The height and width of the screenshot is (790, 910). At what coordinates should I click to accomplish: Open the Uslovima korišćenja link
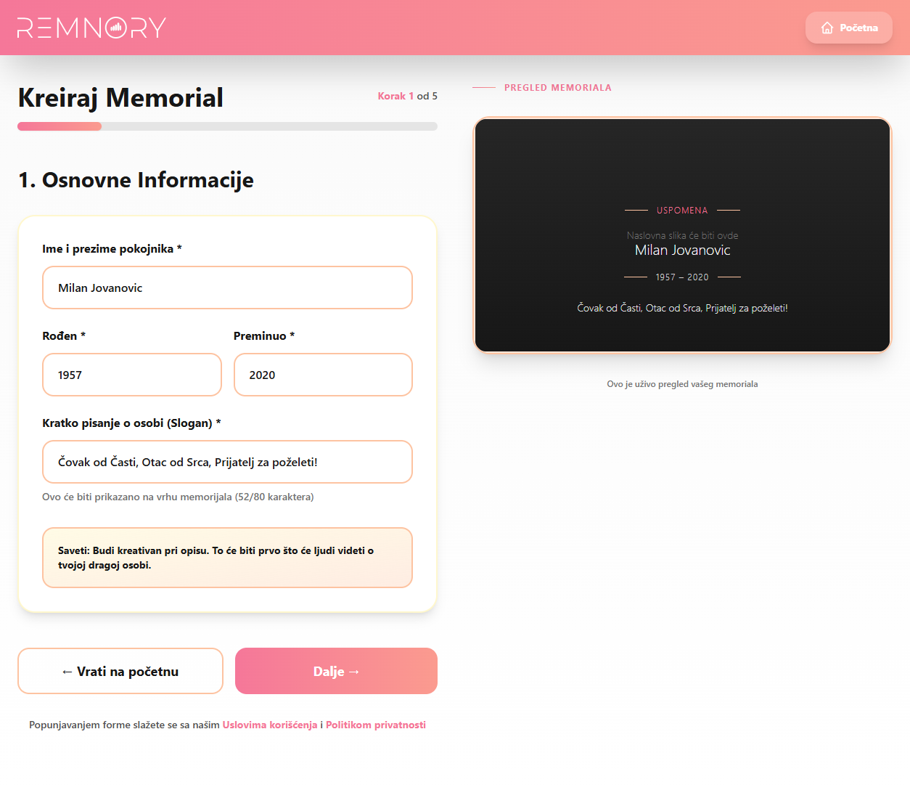(269, 725)
